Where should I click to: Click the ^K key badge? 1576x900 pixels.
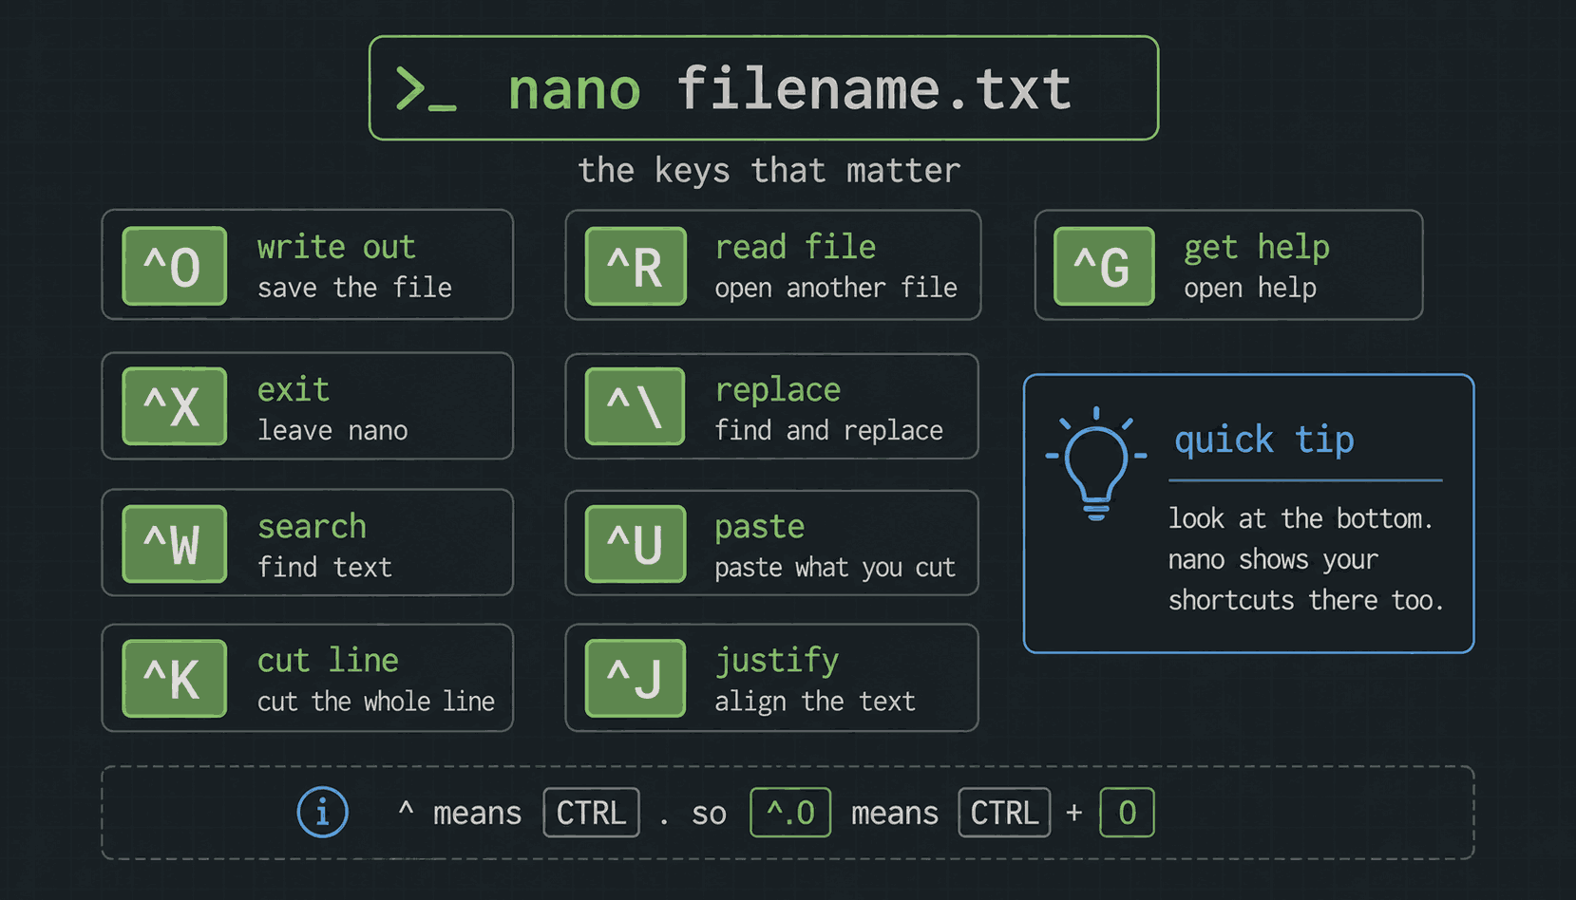[x=175, y=679]
